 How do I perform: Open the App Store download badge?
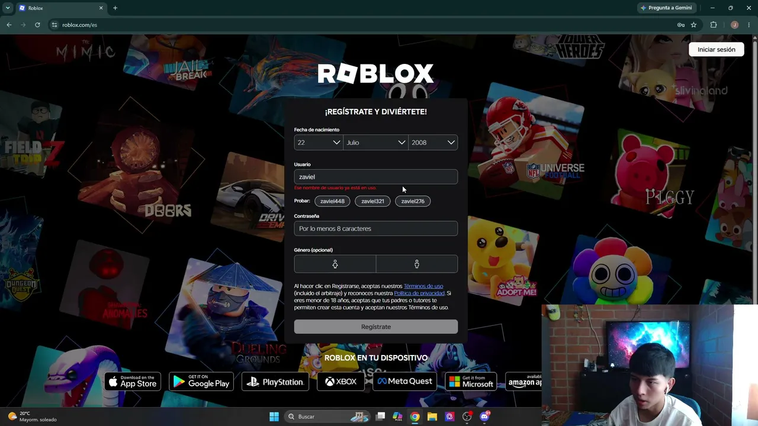tap(131, 382)
